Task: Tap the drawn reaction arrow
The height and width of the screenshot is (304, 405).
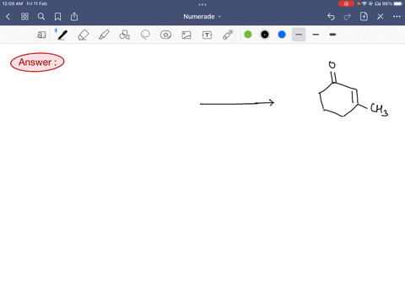Action: (237, 103)
